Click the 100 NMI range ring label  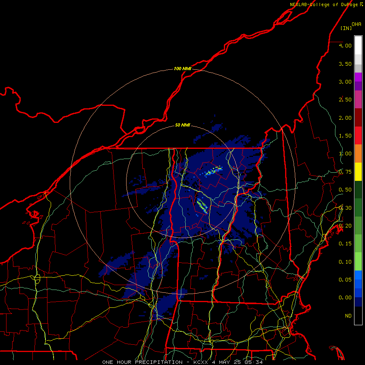point(182,69)
